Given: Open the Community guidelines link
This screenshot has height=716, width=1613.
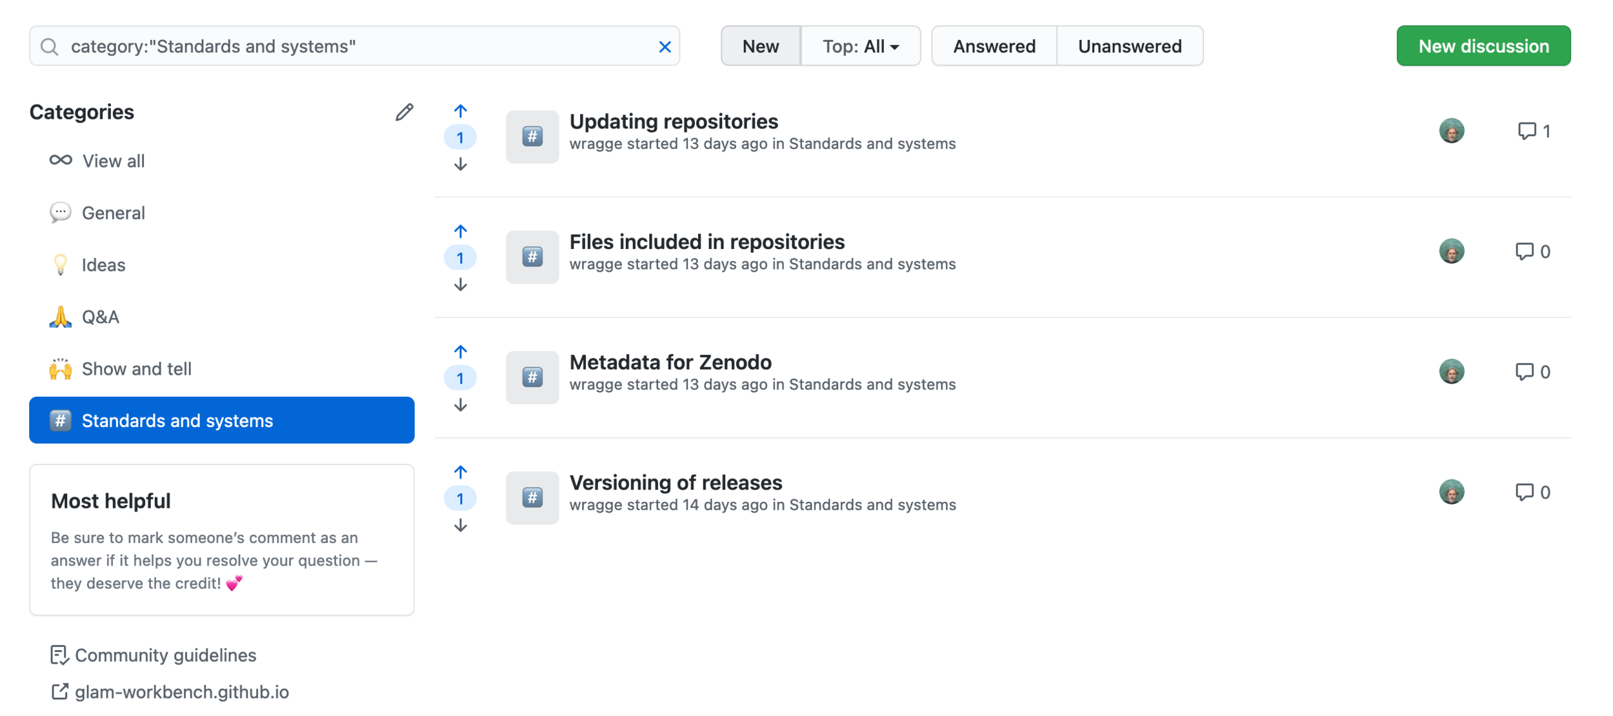Looking at the screenshot, I should click(165, 655).
